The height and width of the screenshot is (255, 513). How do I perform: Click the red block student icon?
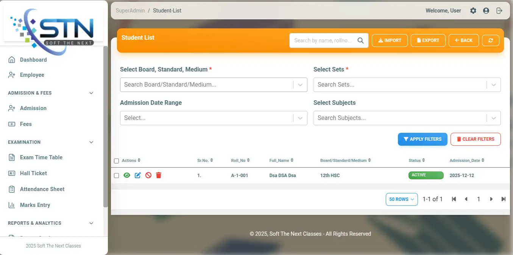[x=148, y=175]
